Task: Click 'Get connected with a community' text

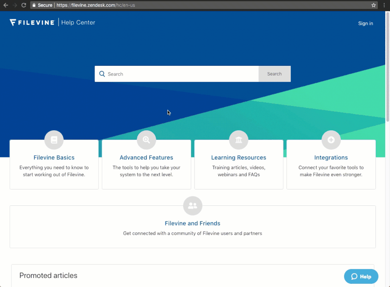Action: click(193, 233)
